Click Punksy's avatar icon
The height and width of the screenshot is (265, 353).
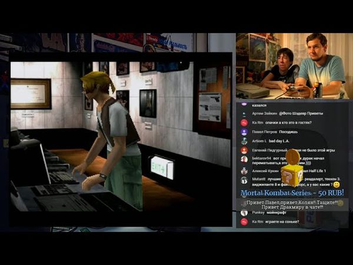pyautogui.click(x=244, y=213)
